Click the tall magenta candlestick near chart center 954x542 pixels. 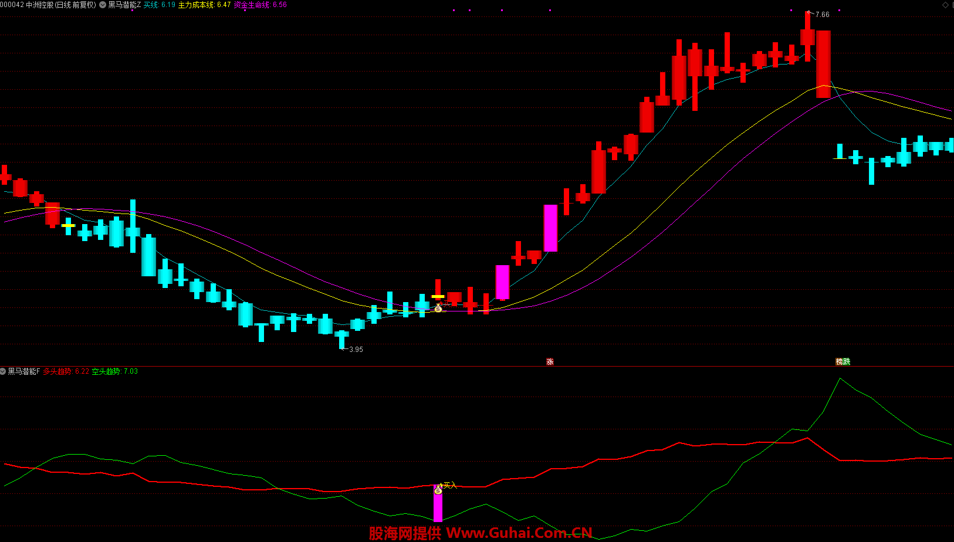click(550, 228)
